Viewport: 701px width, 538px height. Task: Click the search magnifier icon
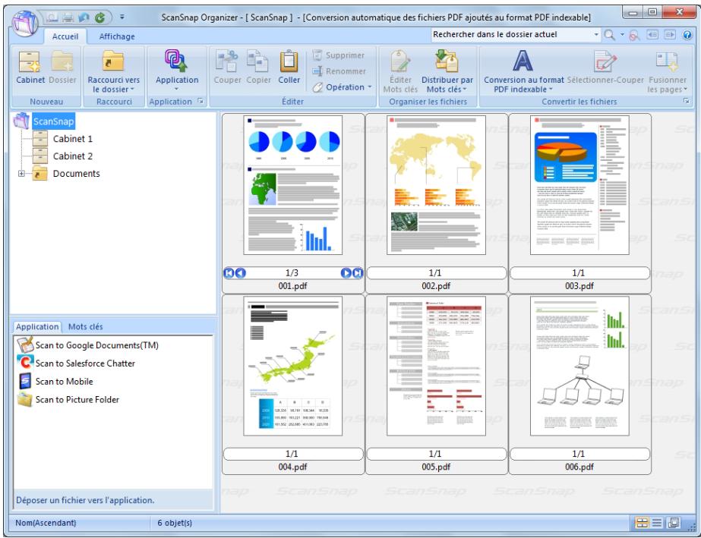click(x=610, y=35)
